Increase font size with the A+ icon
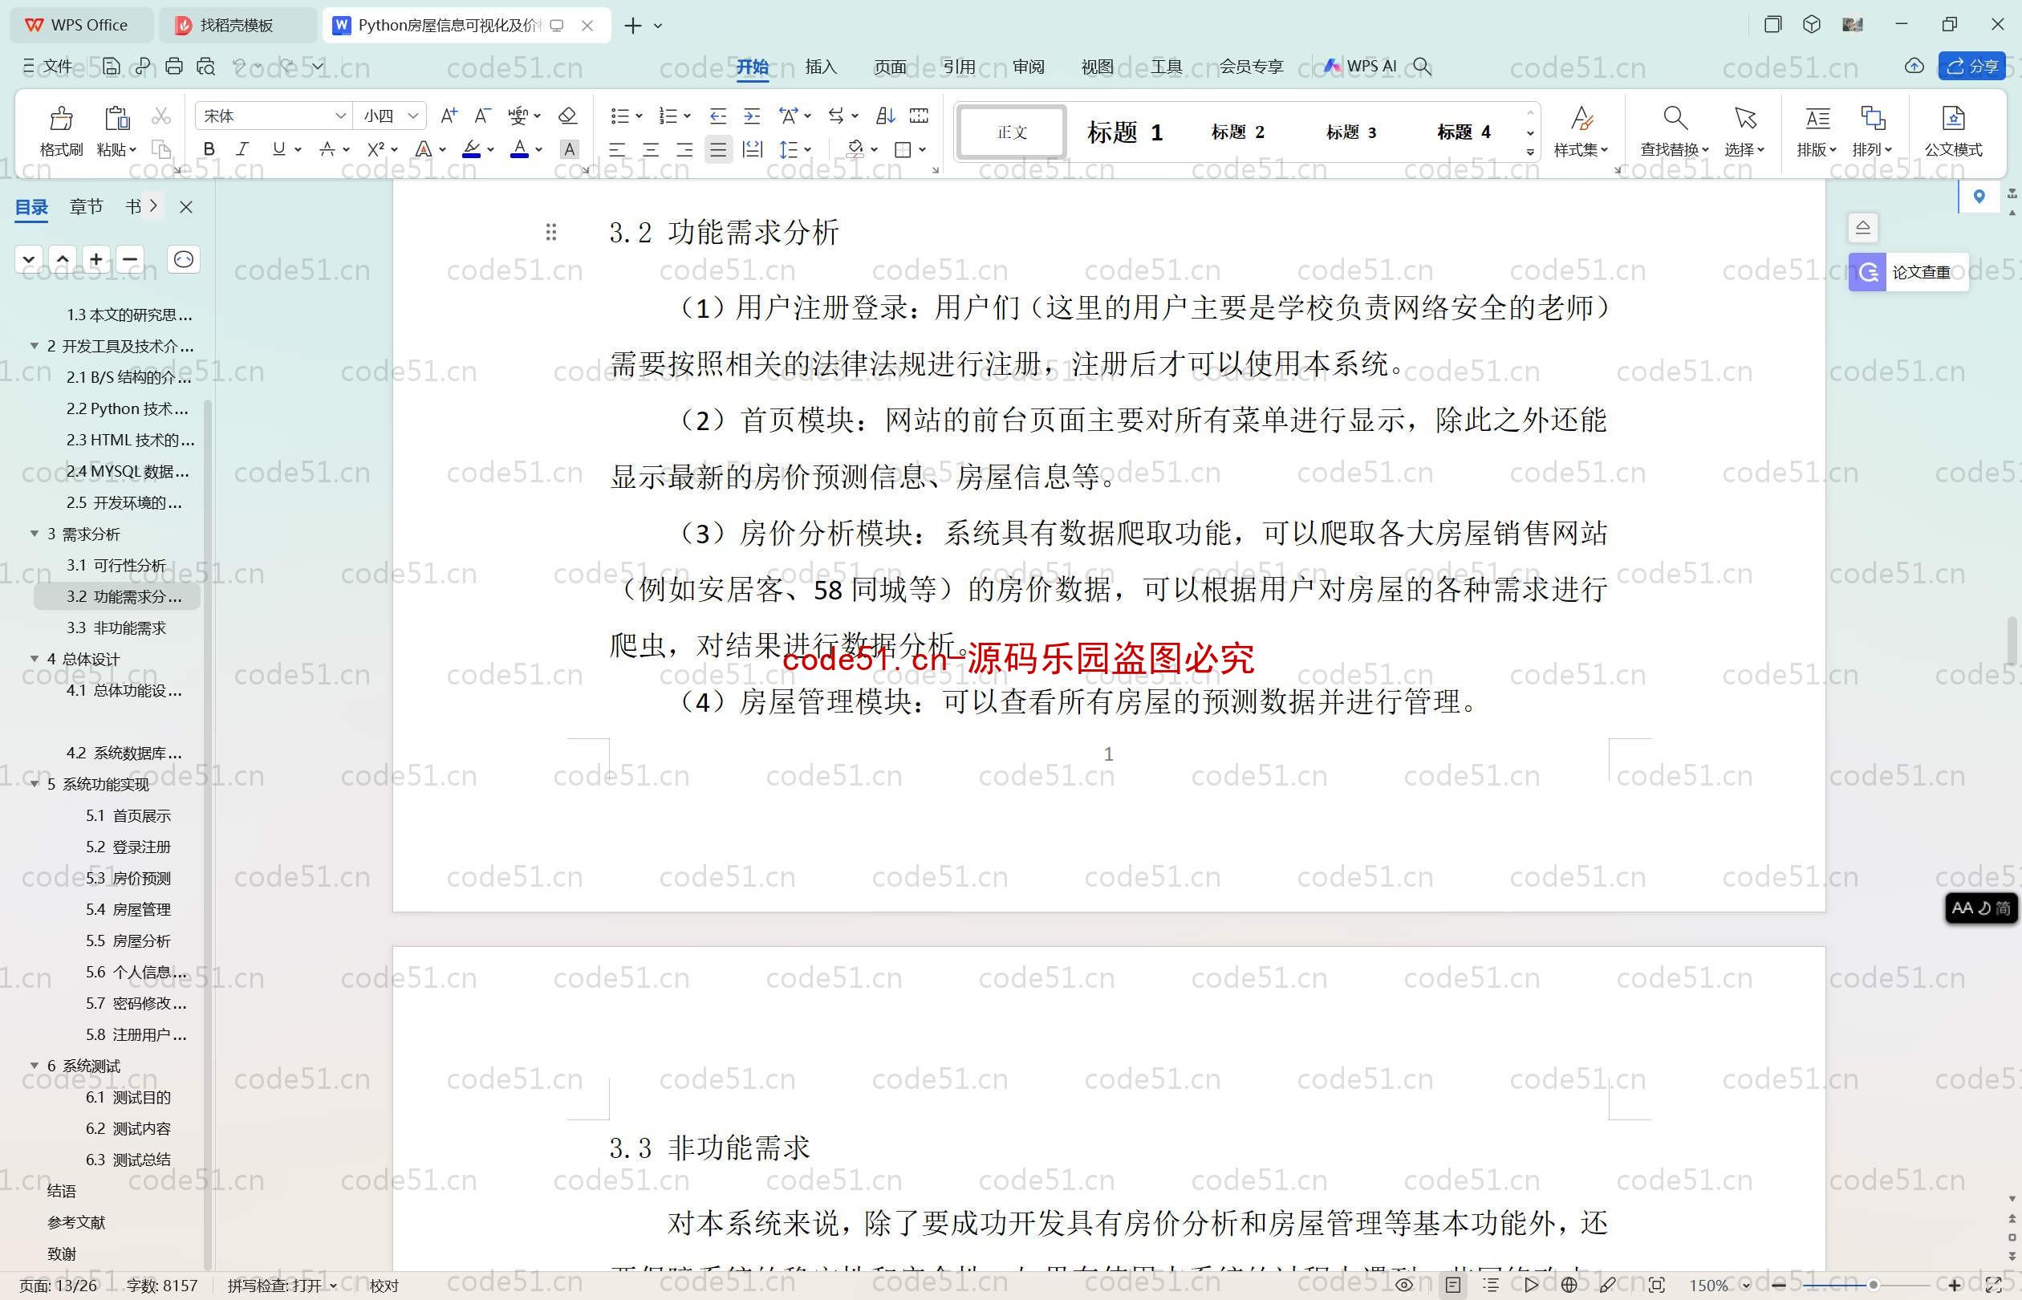 point(449,116)
